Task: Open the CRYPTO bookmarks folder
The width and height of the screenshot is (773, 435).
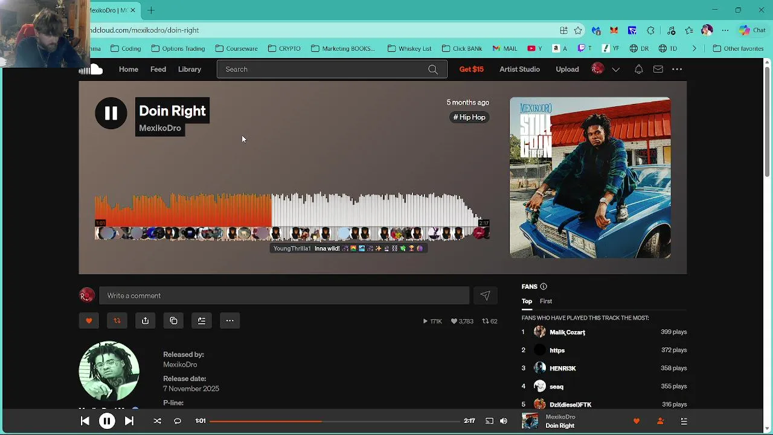Action: pos(284,48)
